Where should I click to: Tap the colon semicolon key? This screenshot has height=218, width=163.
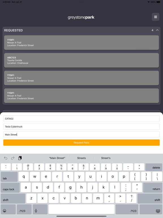coord(126,188)
